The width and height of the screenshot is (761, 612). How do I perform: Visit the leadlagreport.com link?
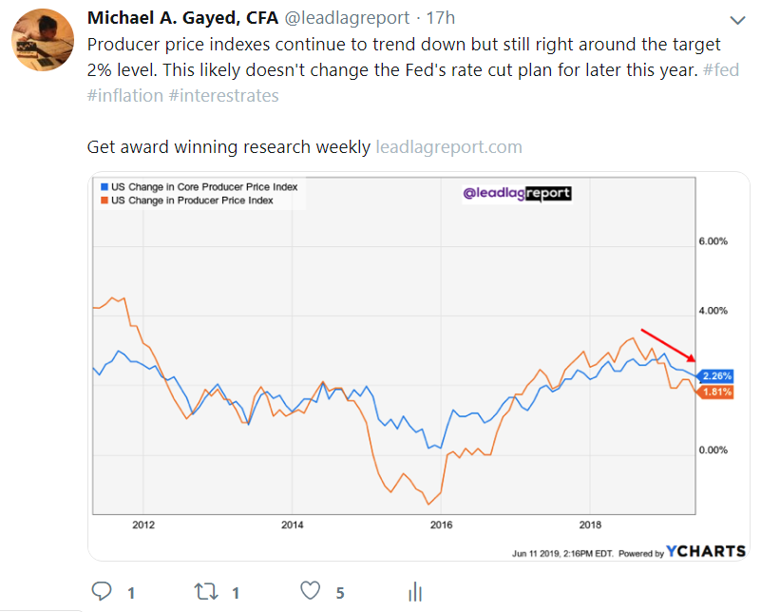pos(448,147)
